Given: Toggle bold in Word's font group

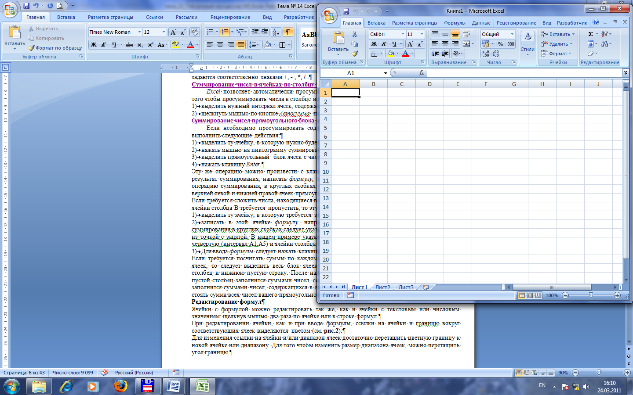Looking at the screenshot, I should coord(94,45).
